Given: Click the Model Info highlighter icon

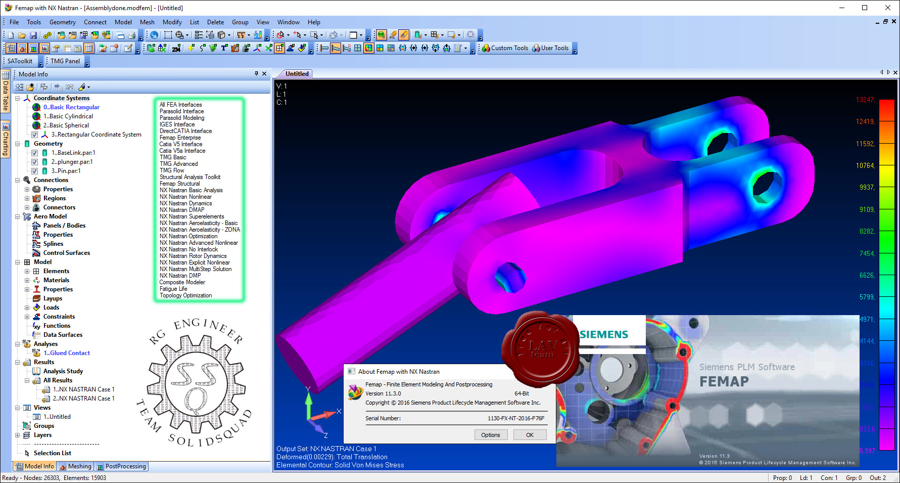Looking at the screenshot, I should 81,87.
